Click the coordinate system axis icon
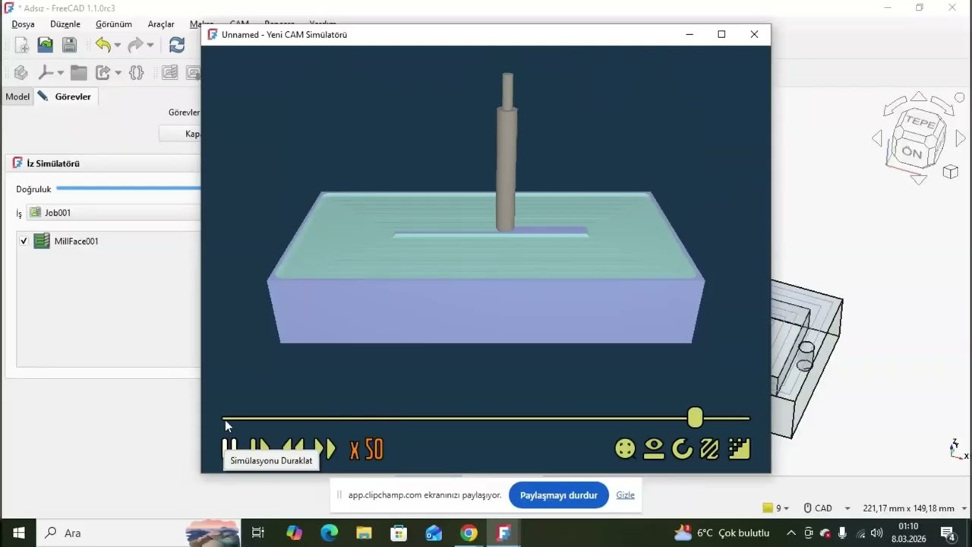The image size is (972, 547). coord(46,73)
